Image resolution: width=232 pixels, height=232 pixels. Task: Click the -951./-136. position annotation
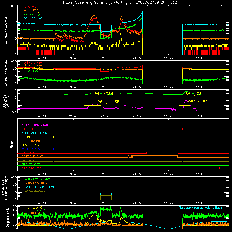coord(107,102)
